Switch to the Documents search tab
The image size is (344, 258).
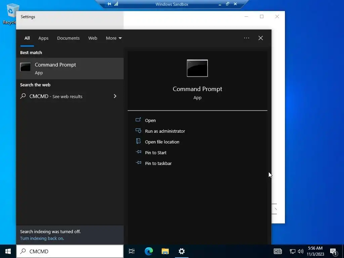pos(68,38)
